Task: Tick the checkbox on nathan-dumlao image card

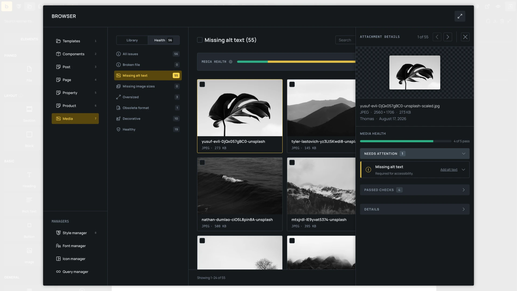Action: (x=202, y=162)
